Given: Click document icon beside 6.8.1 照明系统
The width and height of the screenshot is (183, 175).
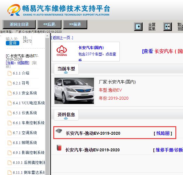Looking at the screenshot, I should pyautogui.click(x=10, y=143).
